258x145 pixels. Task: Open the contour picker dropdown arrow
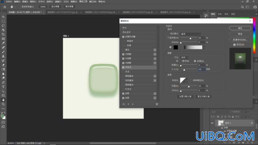[x=187, y=81]
